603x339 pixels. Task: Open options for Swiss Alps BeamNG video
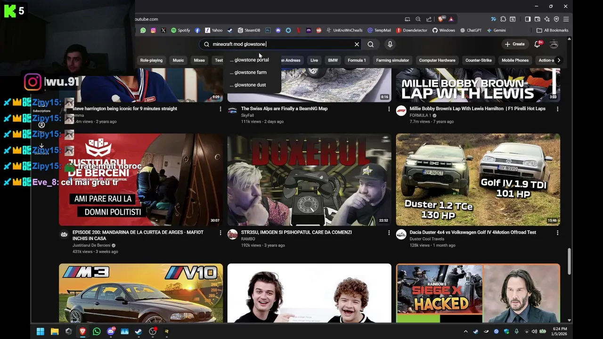click(389, 109)
